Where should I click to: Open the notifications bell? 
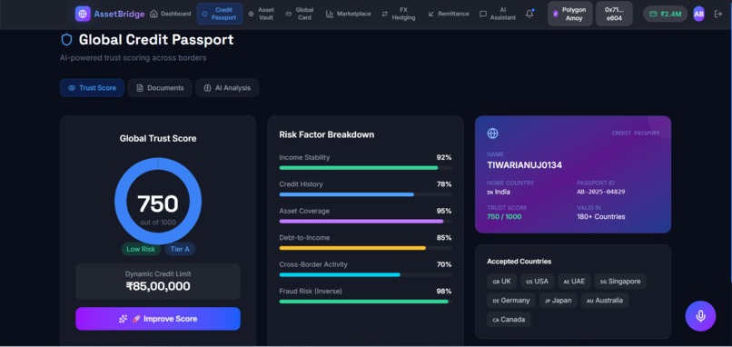(x=529, y=14)
